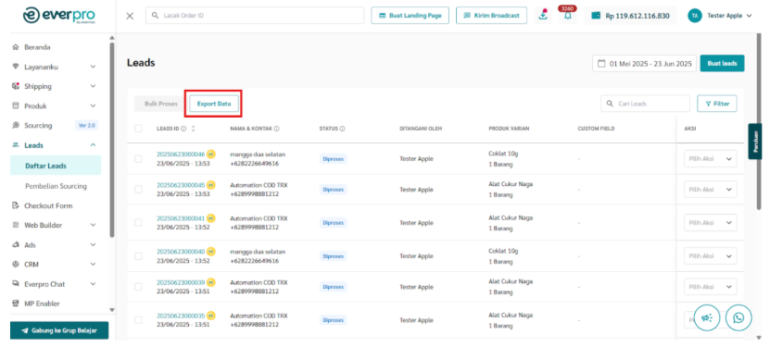The width and height of the screenshot is (770, 347).
Task: Click the Everpro Chat sidebar icon
Action: (x=15, y=284)
